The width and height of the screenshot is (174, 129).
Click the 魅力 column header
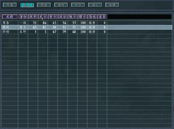coord(72,17)
